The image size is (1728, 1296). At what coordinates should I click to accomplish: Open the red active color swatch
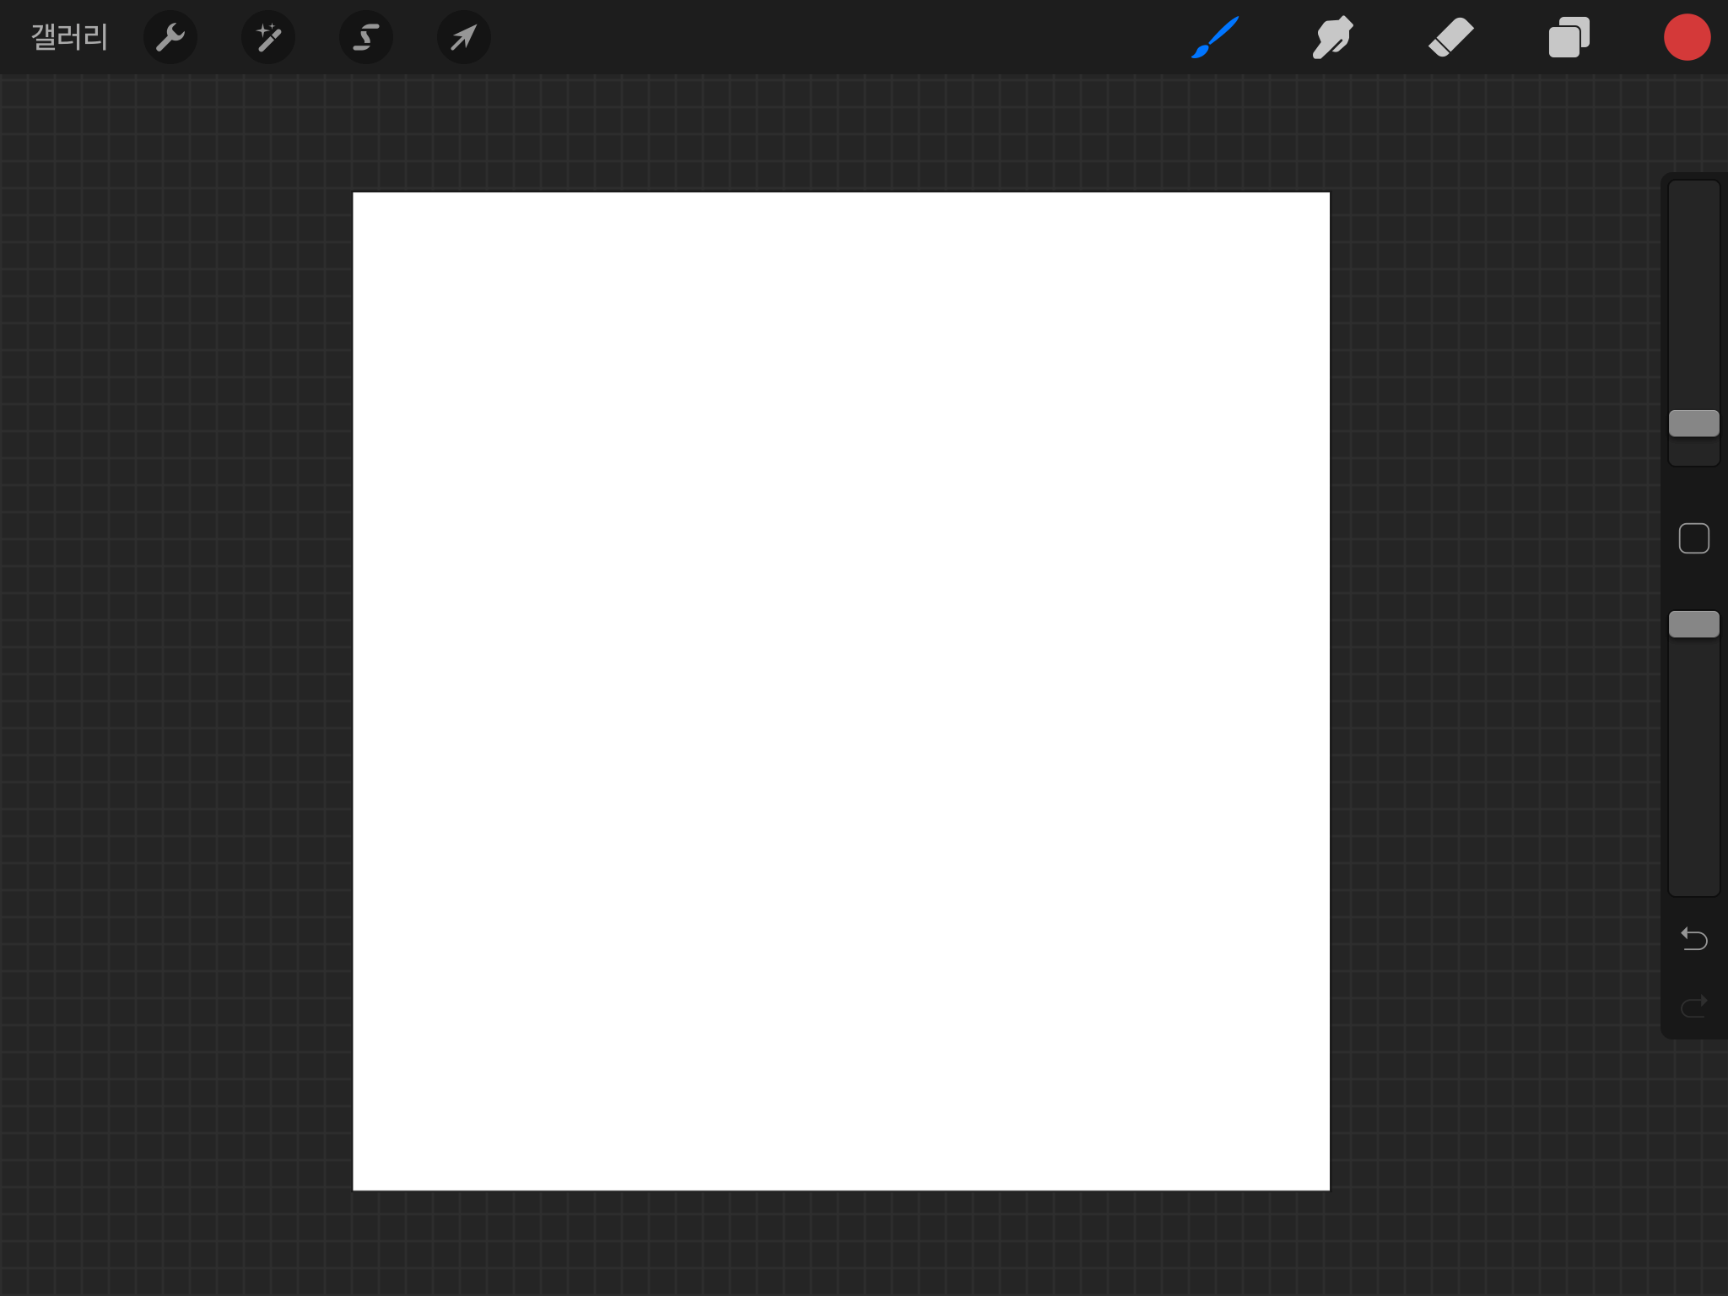click(x=1687, y=37)
